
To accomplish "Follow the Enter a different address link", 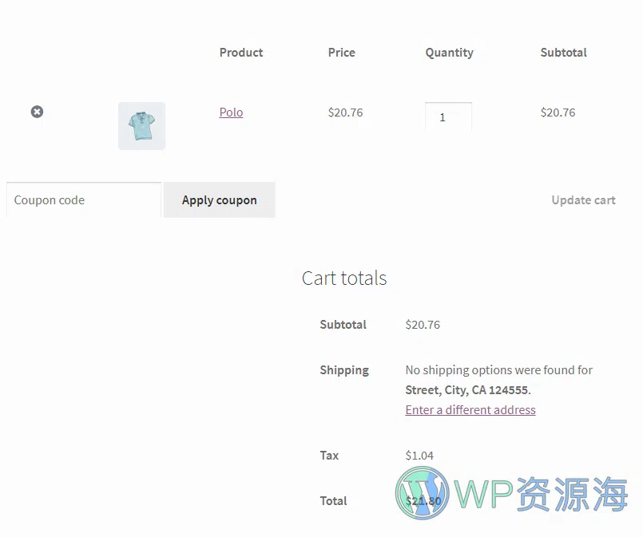I will tap(470, 410).
